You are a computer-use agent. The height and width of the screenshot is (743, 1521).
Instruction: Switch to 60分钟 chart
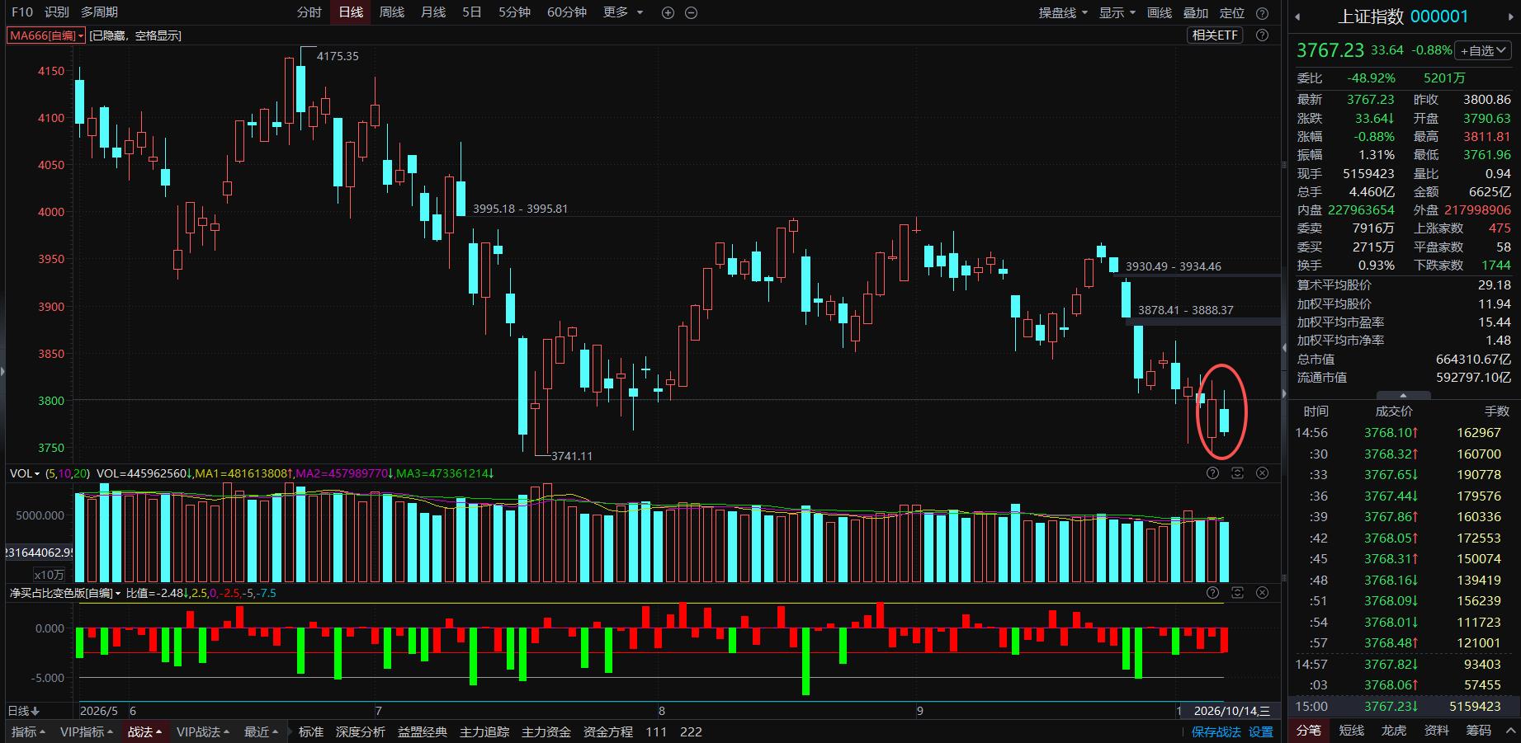point(567,12)
